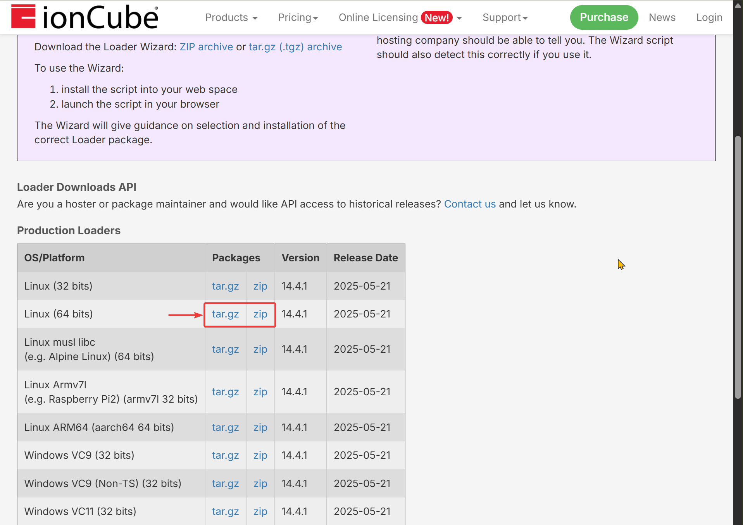
Task: Go to the News page
Action: click(662, 17)
